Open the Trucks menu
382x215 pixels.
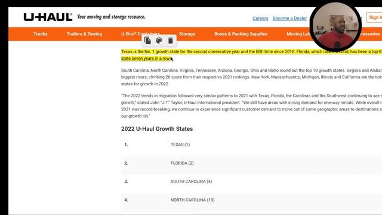pos(41,34)
